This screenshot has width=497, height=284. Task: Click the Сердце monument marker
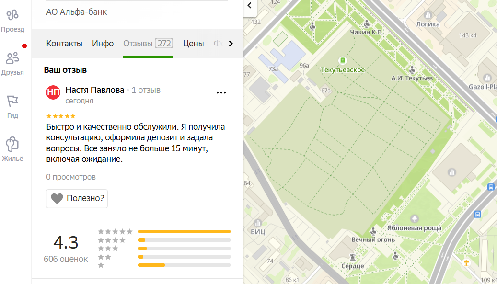[x=352, y=257]
